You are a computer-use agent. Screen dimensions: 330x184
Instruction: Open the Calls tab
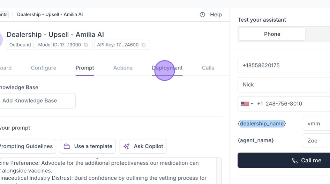coord(208,68)
